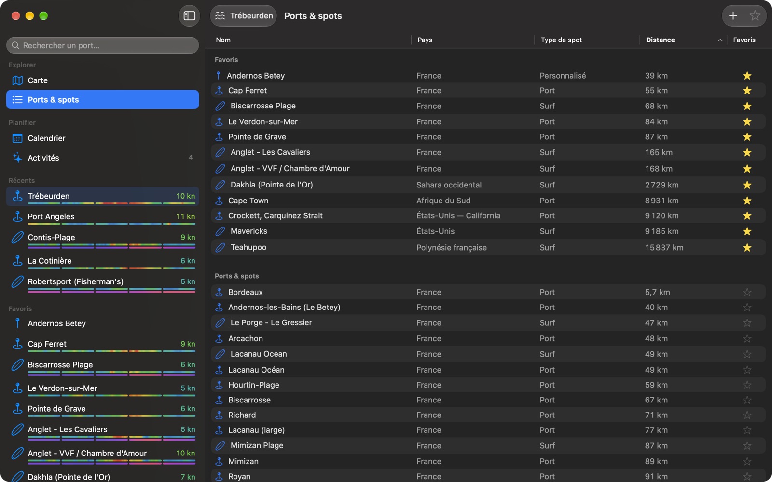Click the surfboard icon beside Mavericks
Screen dimensions: 772x482
pyautogui.click(x=220, y=231)
